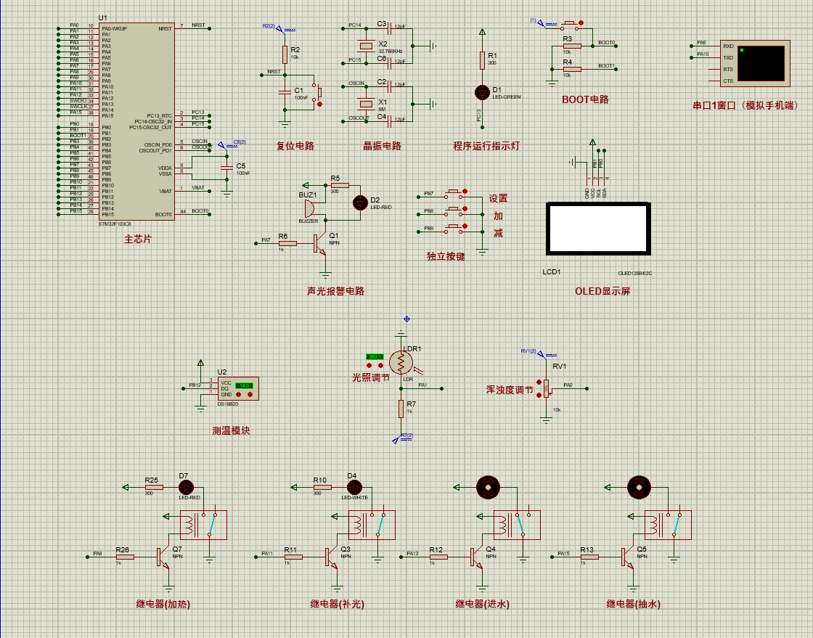
Task: Select resistor R13 on PA15 line
Action: pyautogui.click(x=589, y=557)
